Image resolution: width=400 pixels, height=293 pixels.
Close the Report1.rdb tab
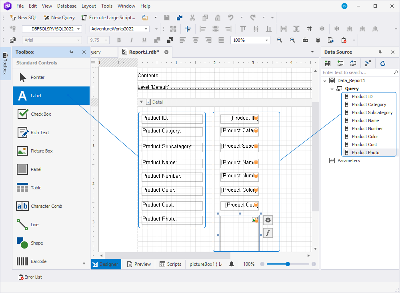click(166, 52)
